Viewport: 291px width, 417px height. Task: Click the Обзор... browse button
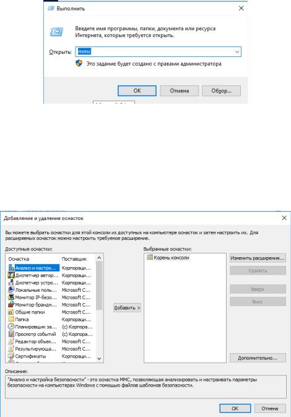[222, 90]
